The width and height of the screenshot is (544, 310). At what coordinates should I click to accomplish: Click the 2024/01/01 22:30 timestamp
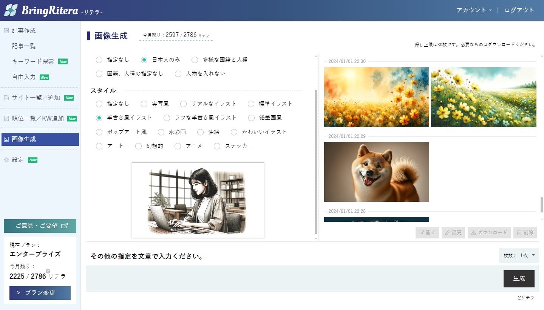pos(347,61)
